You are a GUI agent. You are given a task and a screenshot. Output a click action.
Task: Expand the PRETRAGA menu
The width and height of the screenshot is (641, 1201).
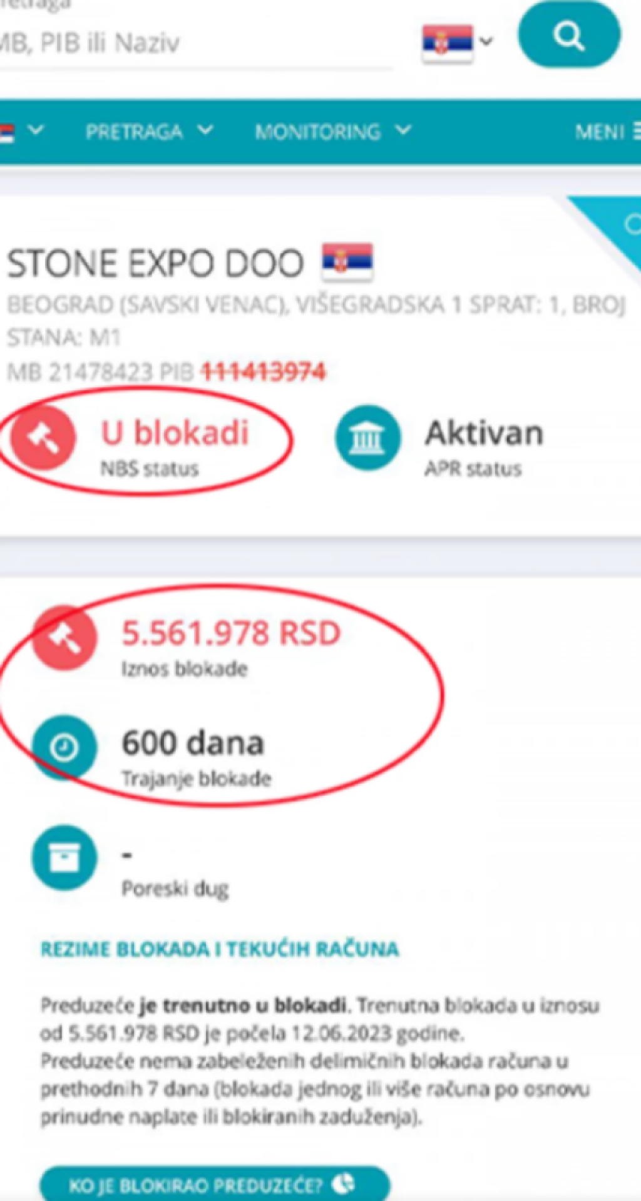[149, 132]
